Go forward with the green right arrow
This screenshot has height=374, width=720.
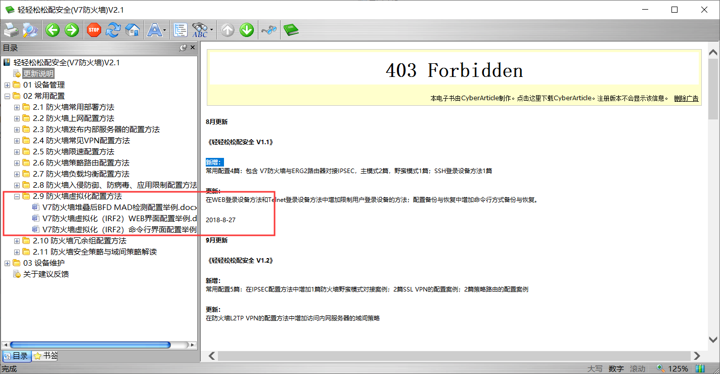[x=72, y=30]
